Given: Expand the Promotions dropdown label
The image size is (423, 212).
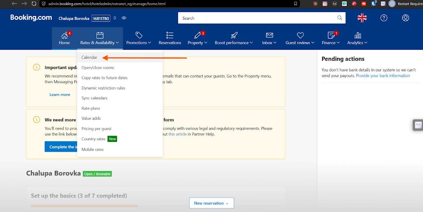Looking at the screenshot, I should point(139,43).
